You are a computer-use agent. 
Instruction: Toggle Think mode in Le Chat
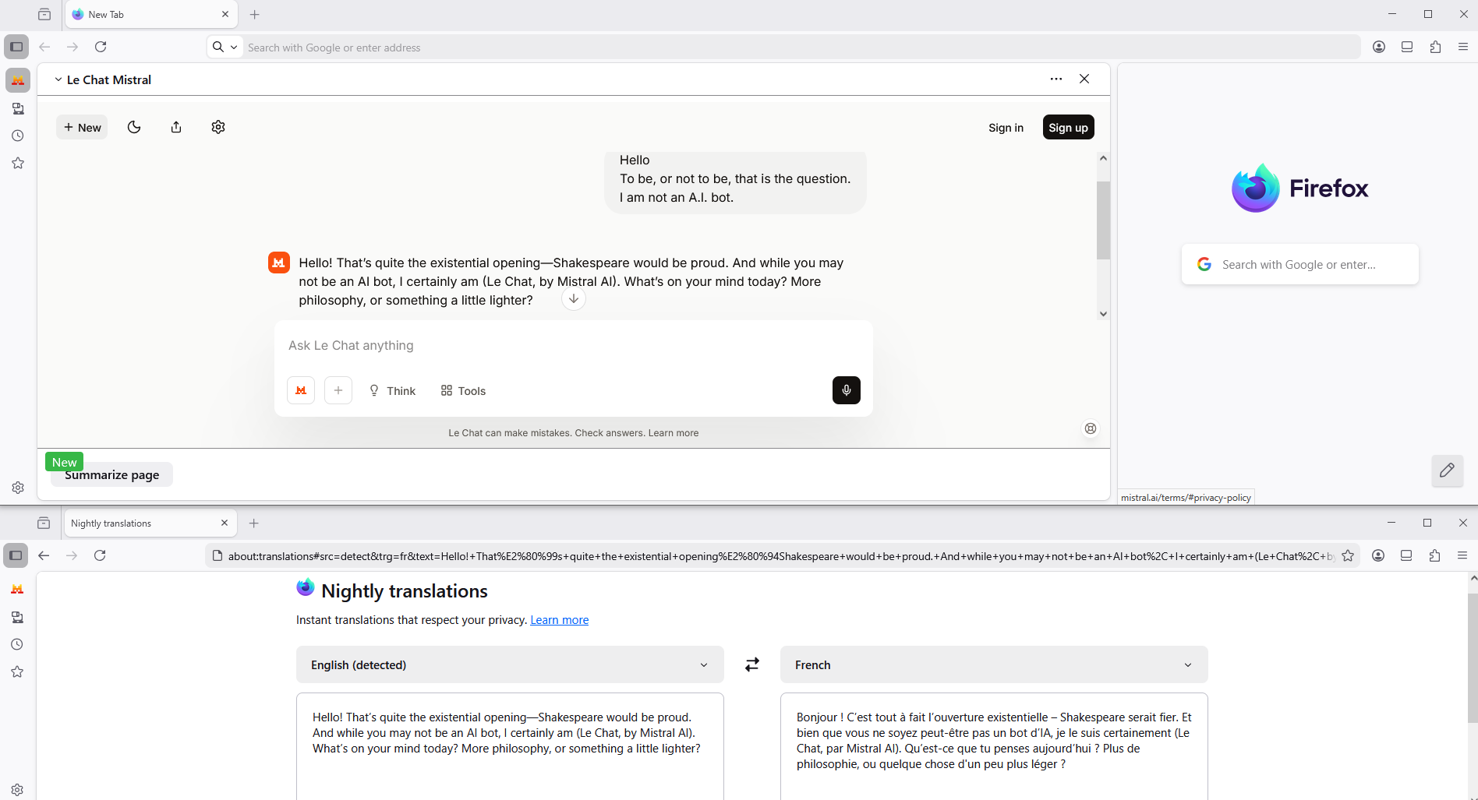tap(392, 390)
